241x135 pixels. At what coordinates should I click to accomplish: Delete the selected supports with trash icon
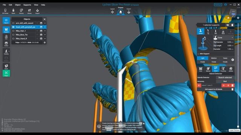[232, 25]
